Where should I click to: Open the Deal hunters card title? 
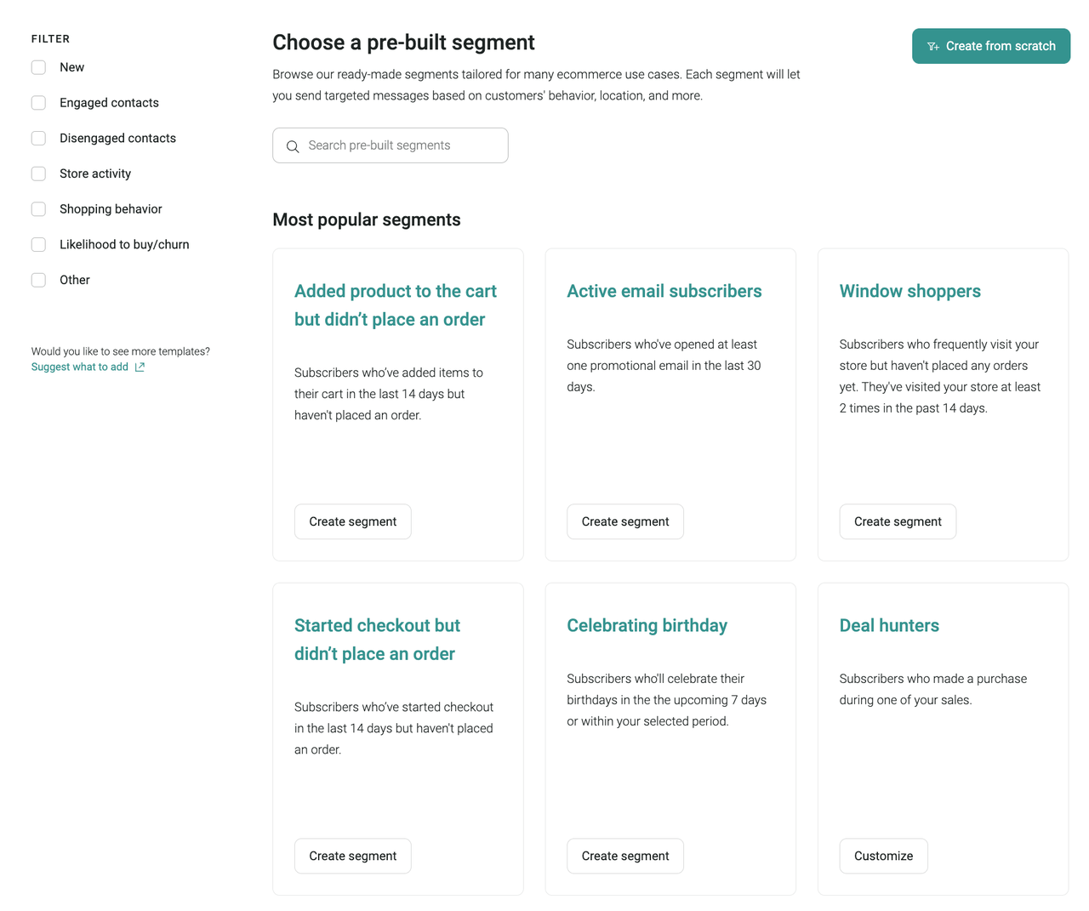[889, 625]
